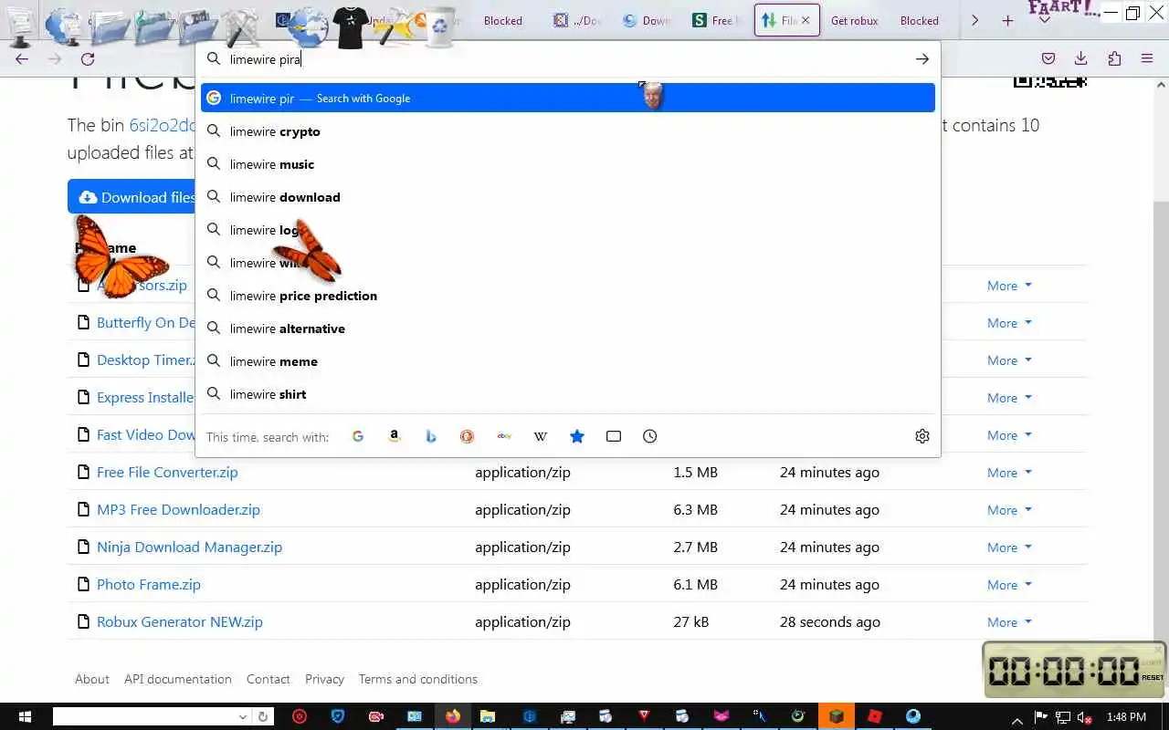This screenshot has height=730, width=1169.
Task: Search open tabs using the tab icon
Action: click(x=614, y=436)
